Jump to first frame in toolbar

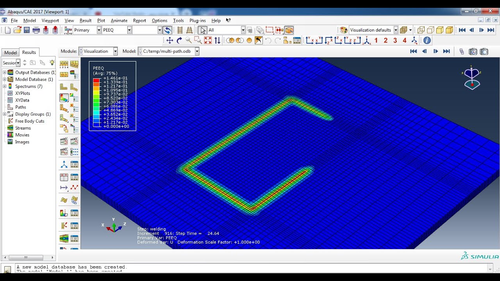click(x=462, y=30)
